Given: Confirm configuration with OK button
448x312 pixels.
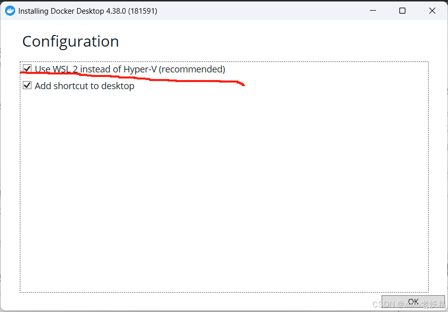Looking at the screenshot, I should click(413, 302).
